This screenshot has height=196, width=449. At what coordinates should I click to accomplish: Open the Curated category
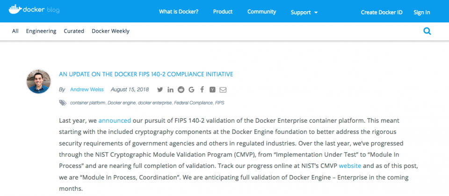tap(74, 31)
